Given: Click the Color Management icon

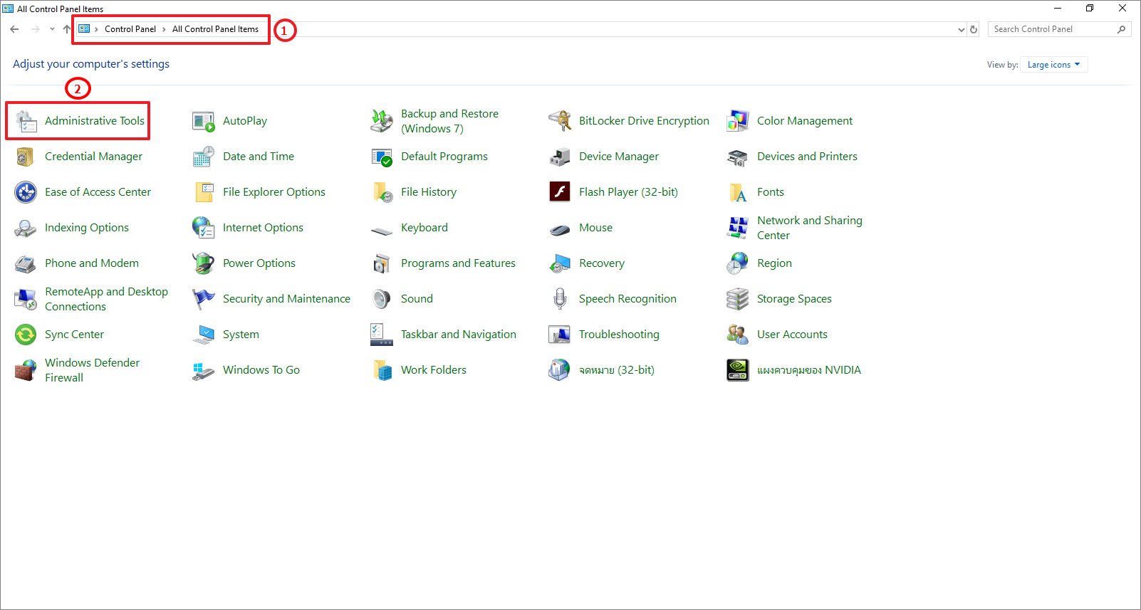Looking at the screenshot, I should [x=738, y=121].
